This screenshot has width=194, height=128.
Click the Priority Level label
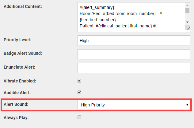click(x=17, y=40)
